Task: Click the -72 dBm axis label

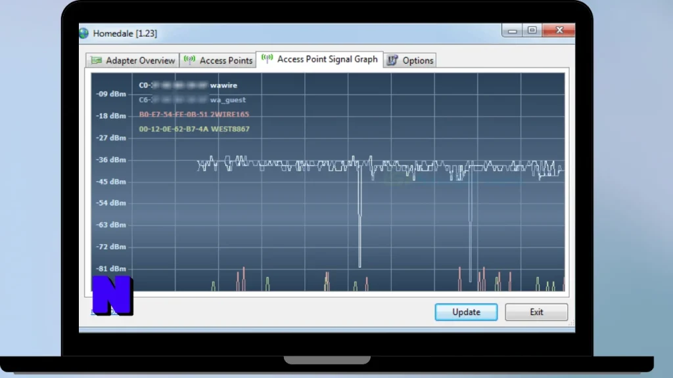Action: click(x=110, y=247)
